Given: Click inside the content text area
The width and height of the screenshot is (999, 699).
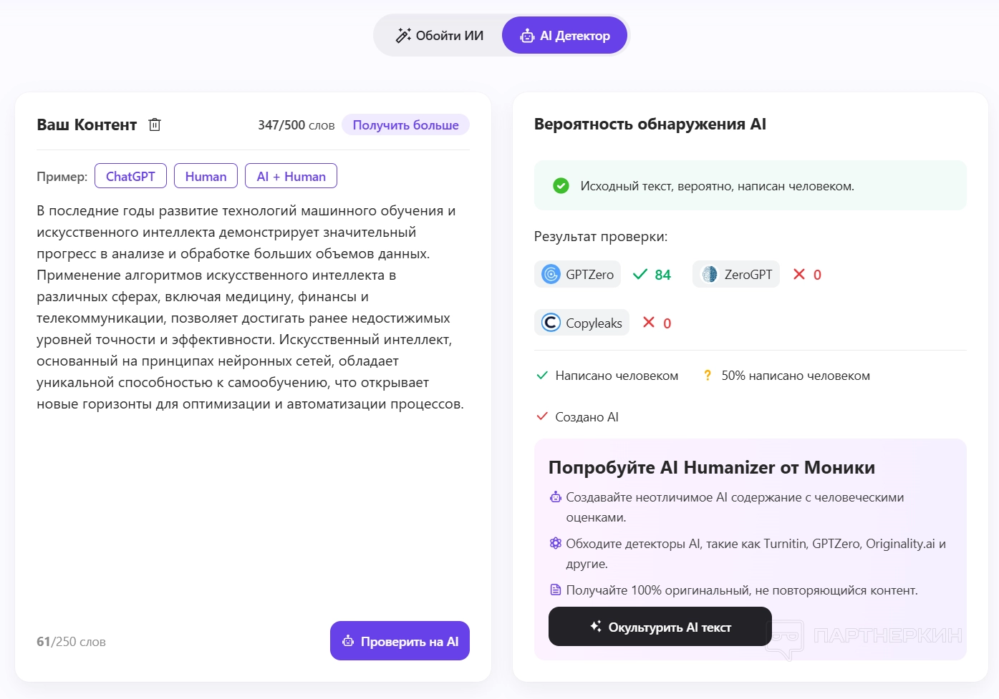Looking at the screenshot, I should coord(251,501).
